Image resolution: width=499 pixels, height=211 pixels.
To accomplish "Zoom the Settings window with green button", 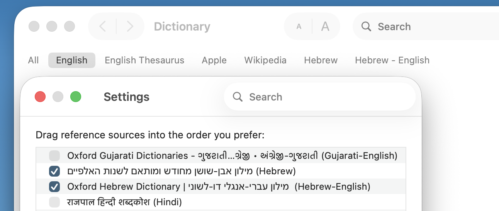I will (76, 97).
